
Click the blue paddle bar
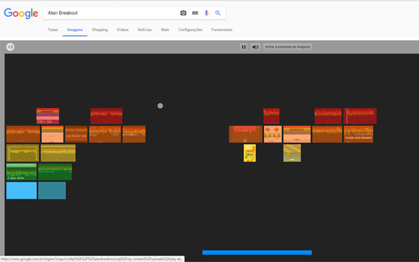257,253
